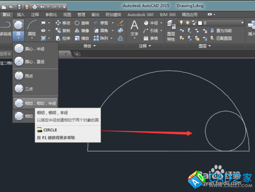This screenshot has height=192, width=255.
Task: Expand the 注释 panel dropdown arrow
Action: (x=150, y=46)
